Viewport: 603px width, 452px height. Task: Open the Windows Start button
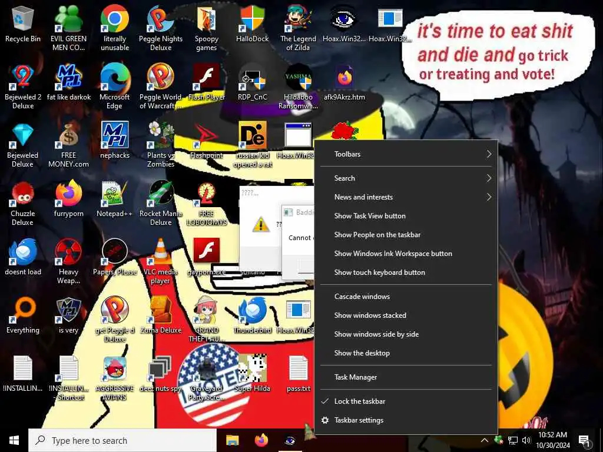[x=14, y=440]
